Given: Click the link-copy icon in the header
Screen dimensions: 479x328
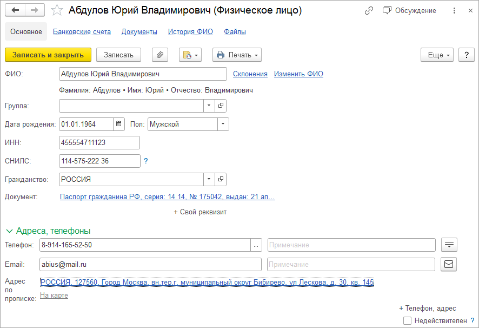Looking at the screenshot, I should click(x=369, y=10).
